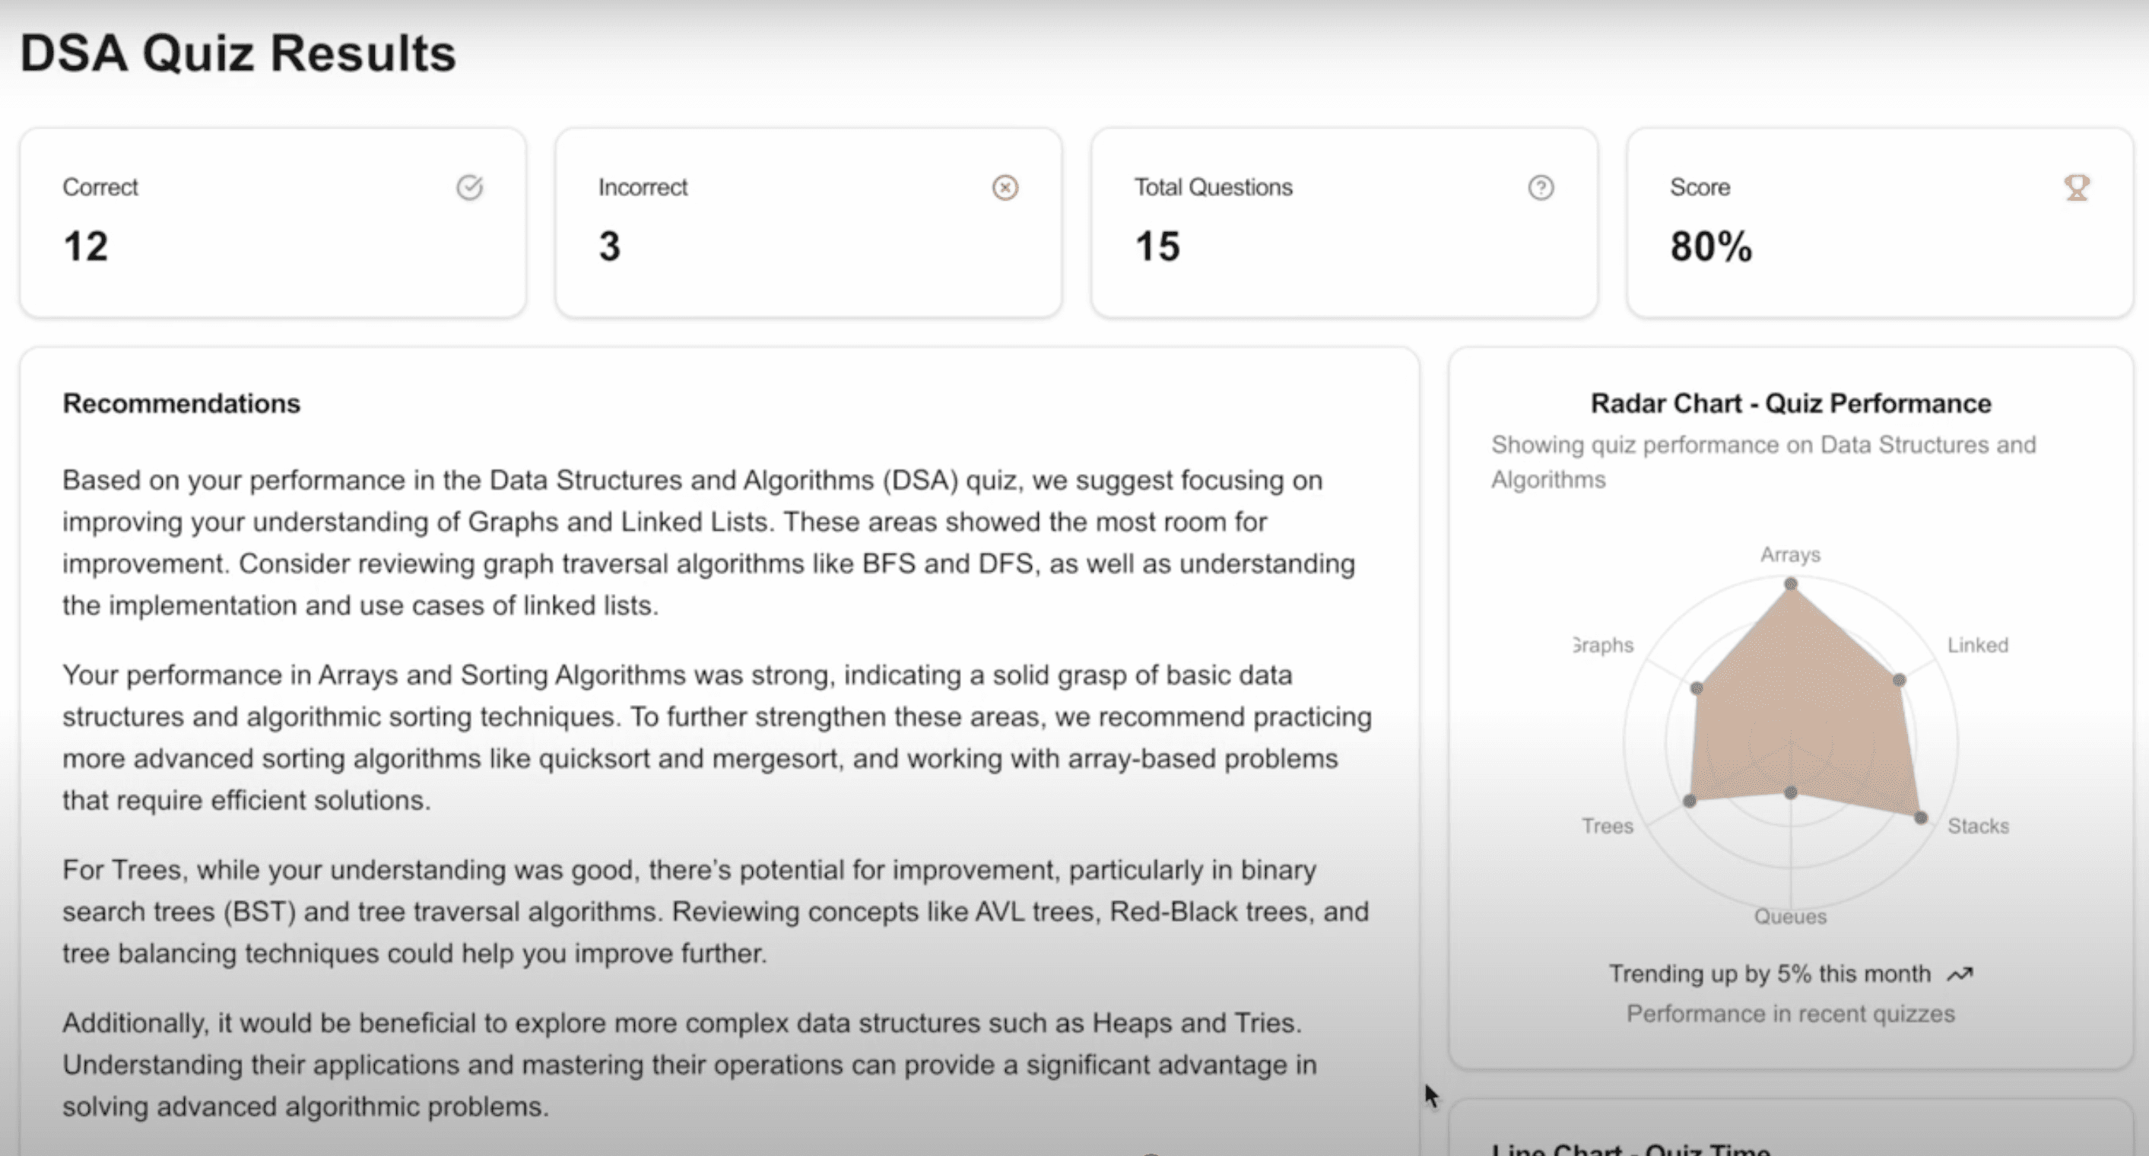Click 'Trending up by 5% this month' label
The width and height of the screenshot is (2149, 1156).
tap(1769, 973)
